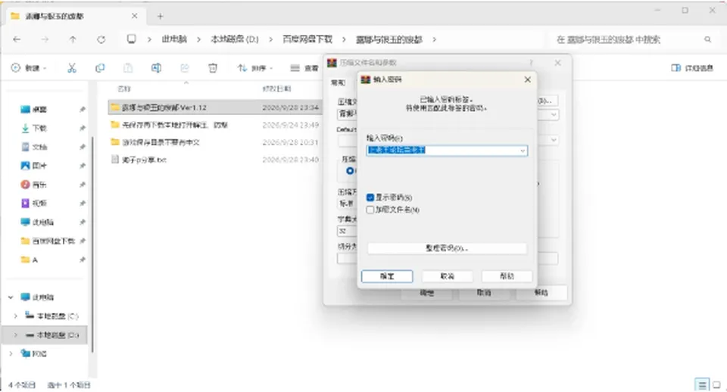Click 百度网盘下载 in the address breadcrumb
The width and height of the screenshot is (727, 392).
[307, 39]
